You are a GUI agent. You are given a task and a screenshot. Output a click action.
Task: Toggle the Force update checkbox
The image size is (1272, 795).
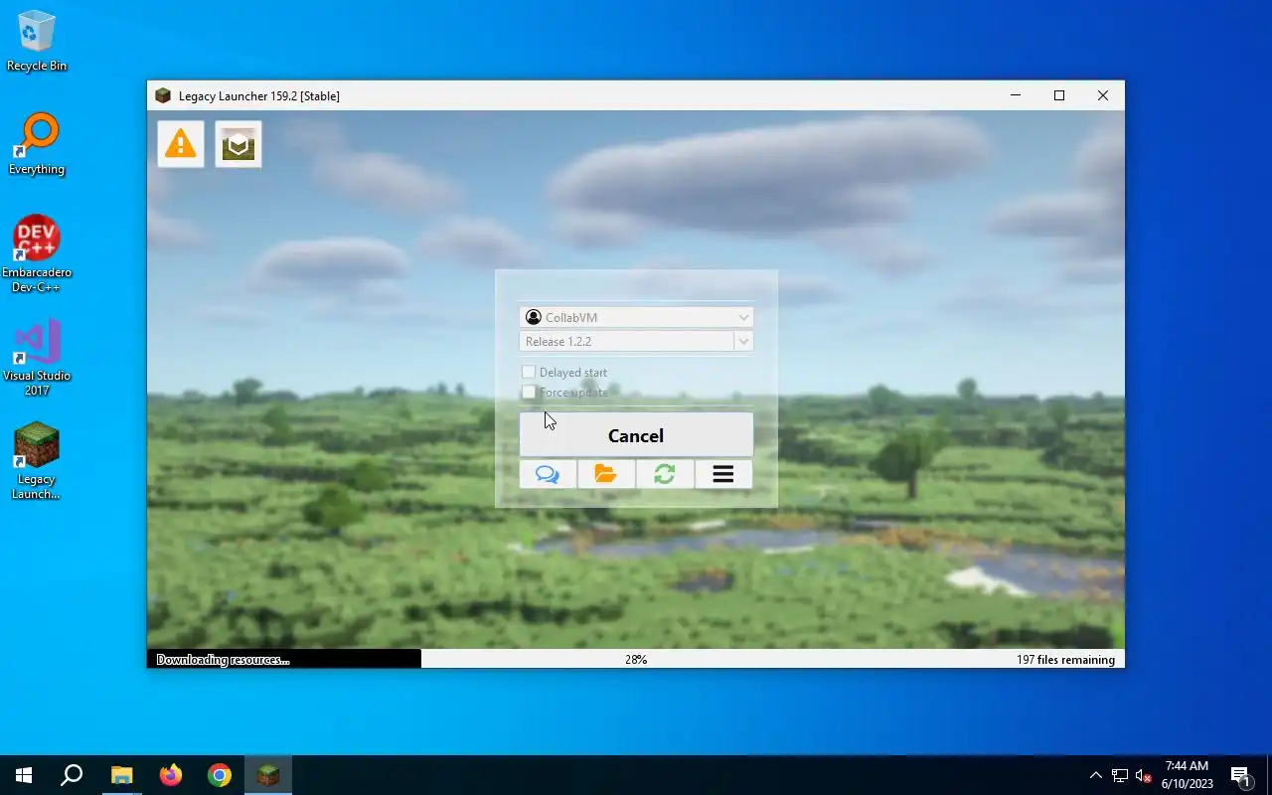coord(529,393)
